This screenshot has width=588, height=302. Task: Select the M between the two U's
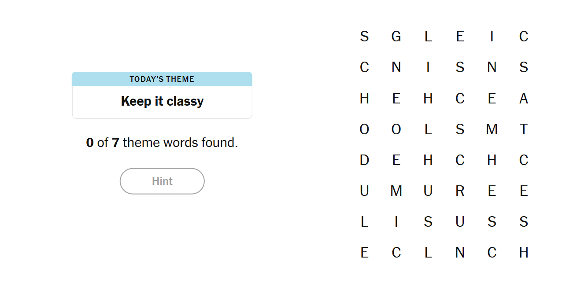tap(396, 191)
